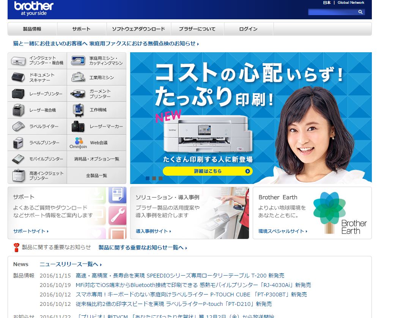Image resolution: width=395 pixels, height=318 pixels.
Task: Click the レーザープリンター icon
Action: point(18,94)
